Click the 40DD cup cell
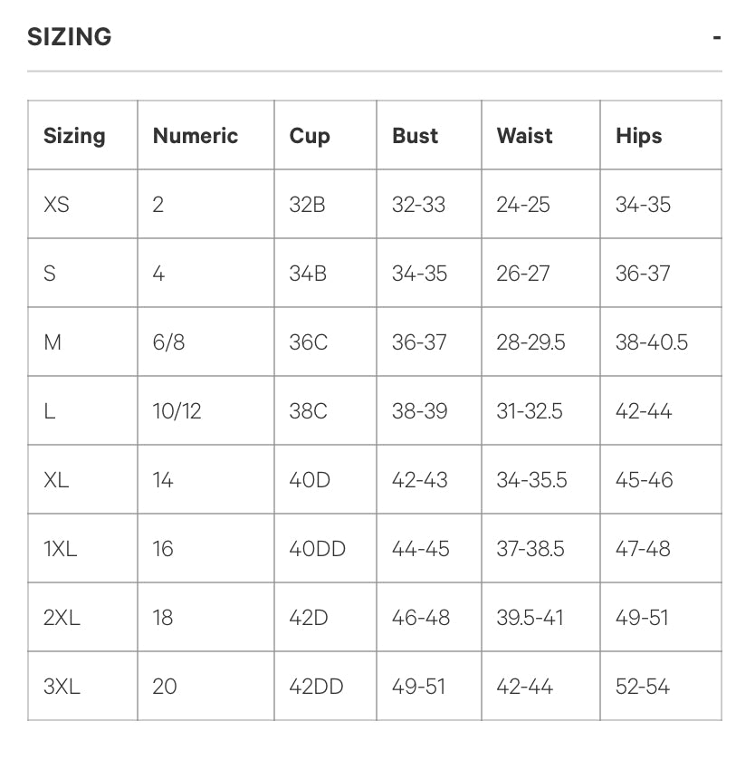 click(317, 549)
